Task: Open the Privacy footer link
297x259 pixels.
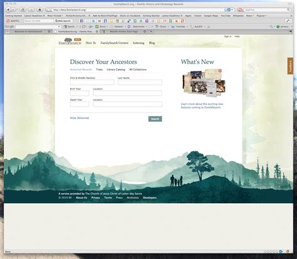Action: pyautogui.click(x=95, y=198)
